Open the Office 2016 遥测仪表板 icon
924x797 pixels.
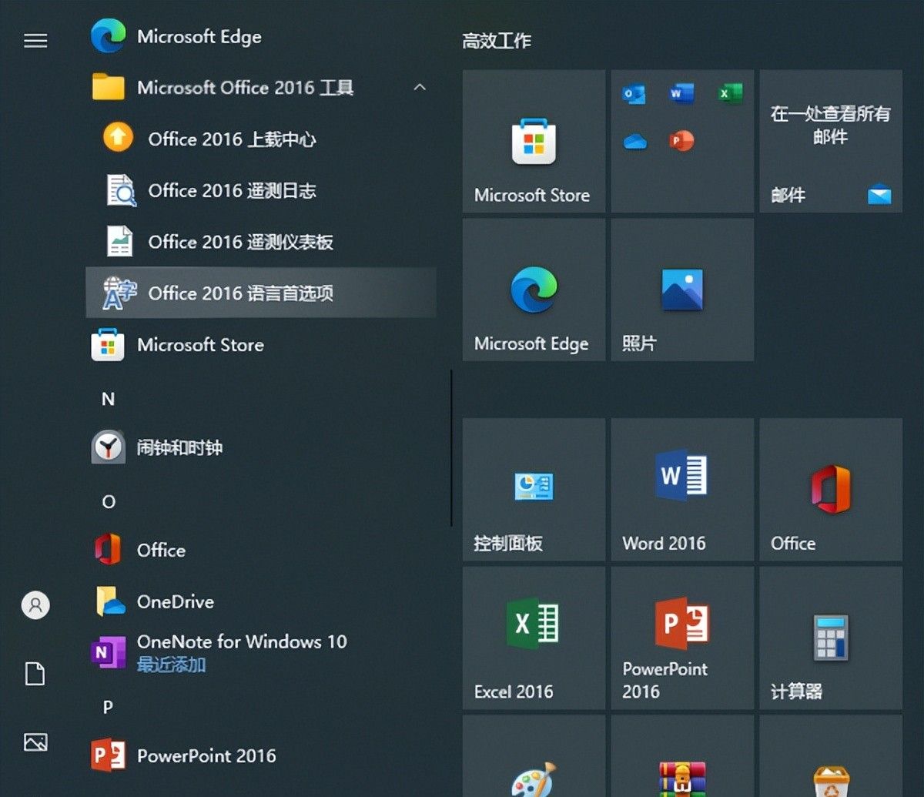click(x=119, y=241)
